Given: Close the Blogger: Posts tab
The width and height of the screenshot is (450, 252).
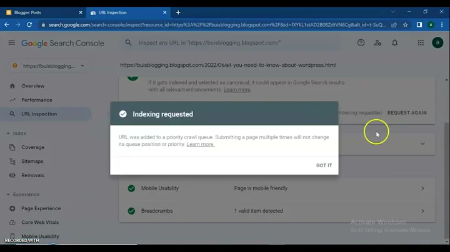Looking at the screenshot, I should pyautogui.click(x=81, y=12).
